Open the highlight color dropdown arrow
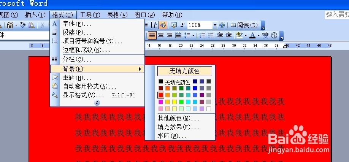This screenshot has width=349, height=162. point(246,35)
